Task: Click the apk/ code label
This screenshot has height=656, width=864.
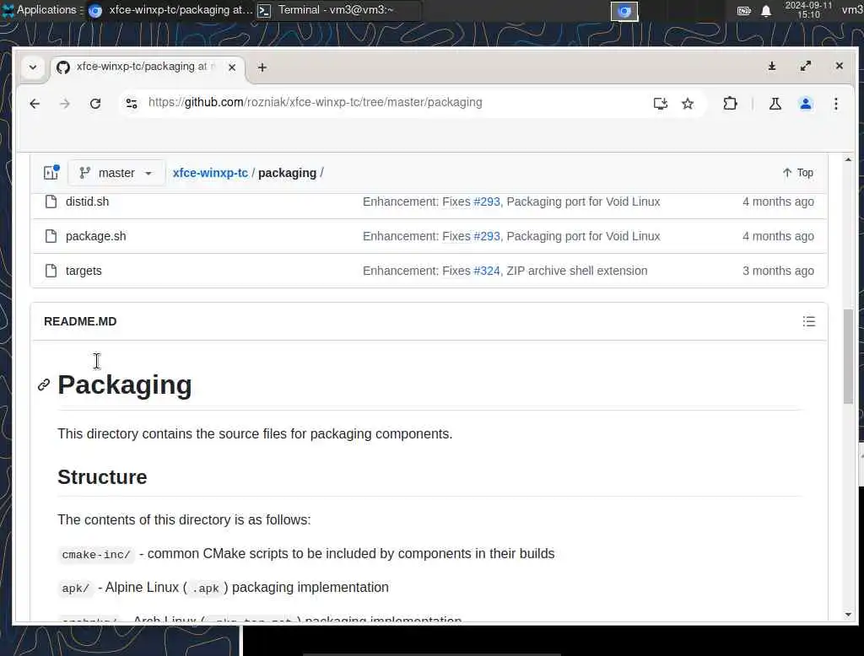Action: 75,589
